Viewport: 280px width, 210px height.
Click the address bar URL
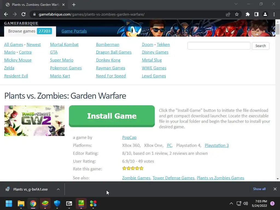click(92, 14)
